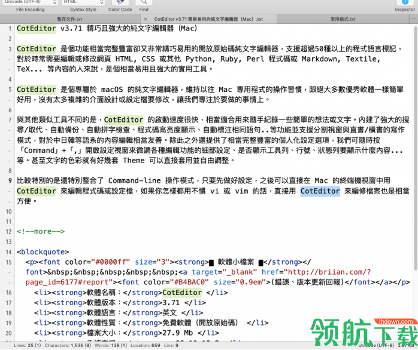Click the "#0000ff" color value on line 15
The image size is (418, 350).
(x=111, y=262)
